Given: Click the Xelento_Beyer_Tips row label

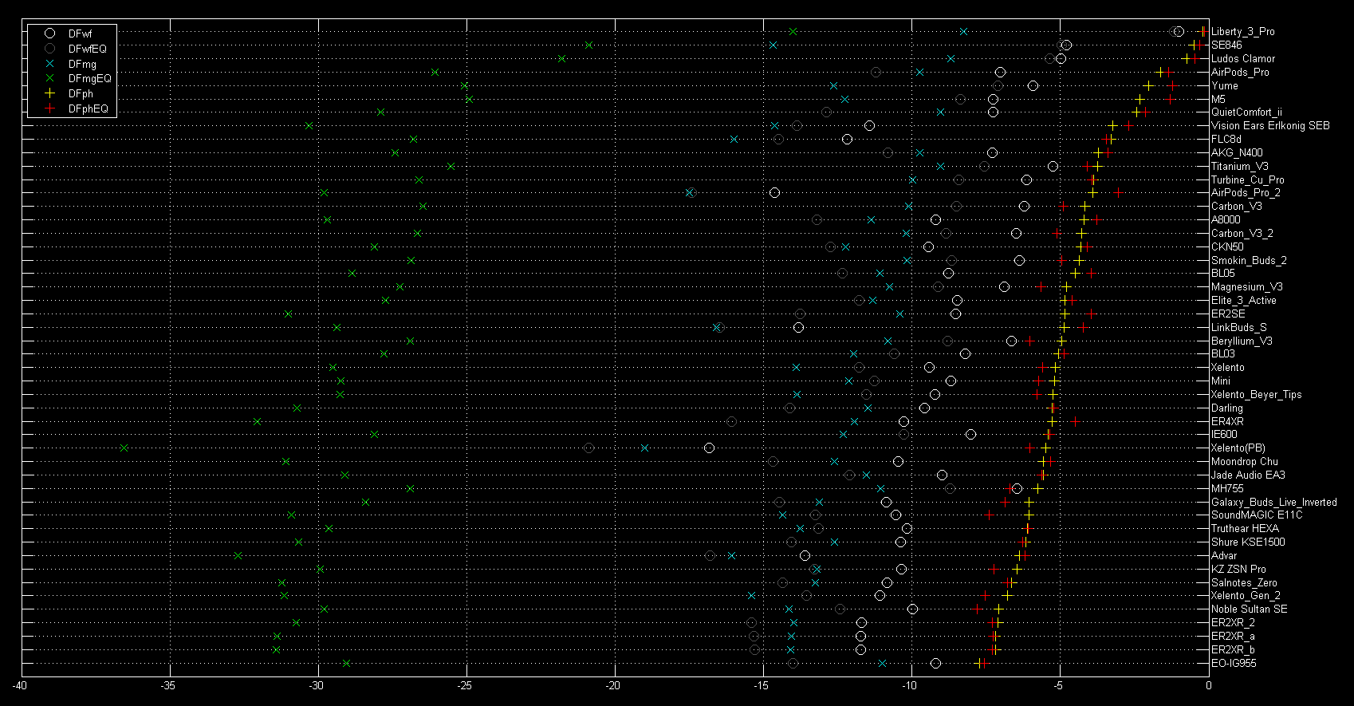Looking at the screenshot, I should tap(1257, 395).
